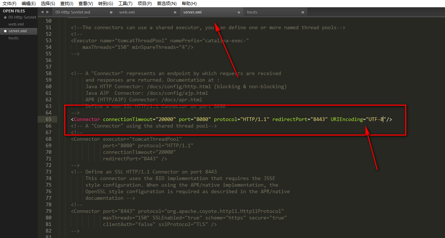Click "tomcatThreadPool" on line 53
Screen dimensions: 445x238
click(x=141, y=40)
